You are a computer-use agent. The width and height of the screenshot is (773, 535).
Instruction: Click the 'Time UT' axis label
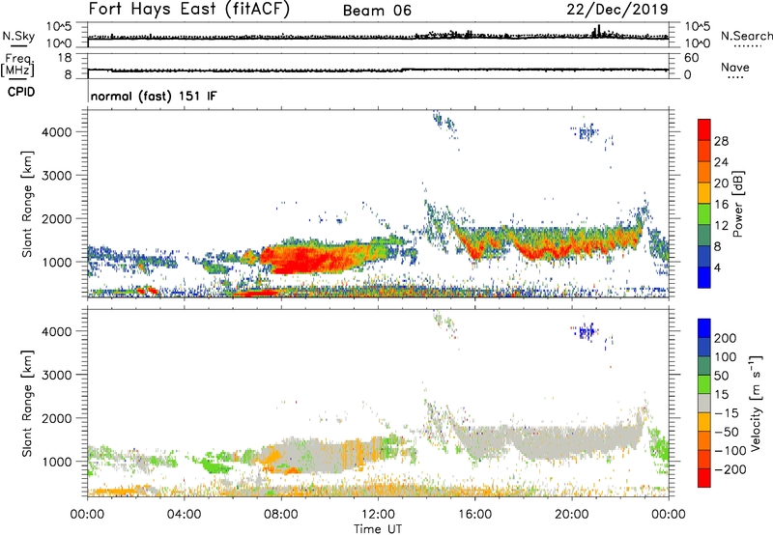click(378, 529)
